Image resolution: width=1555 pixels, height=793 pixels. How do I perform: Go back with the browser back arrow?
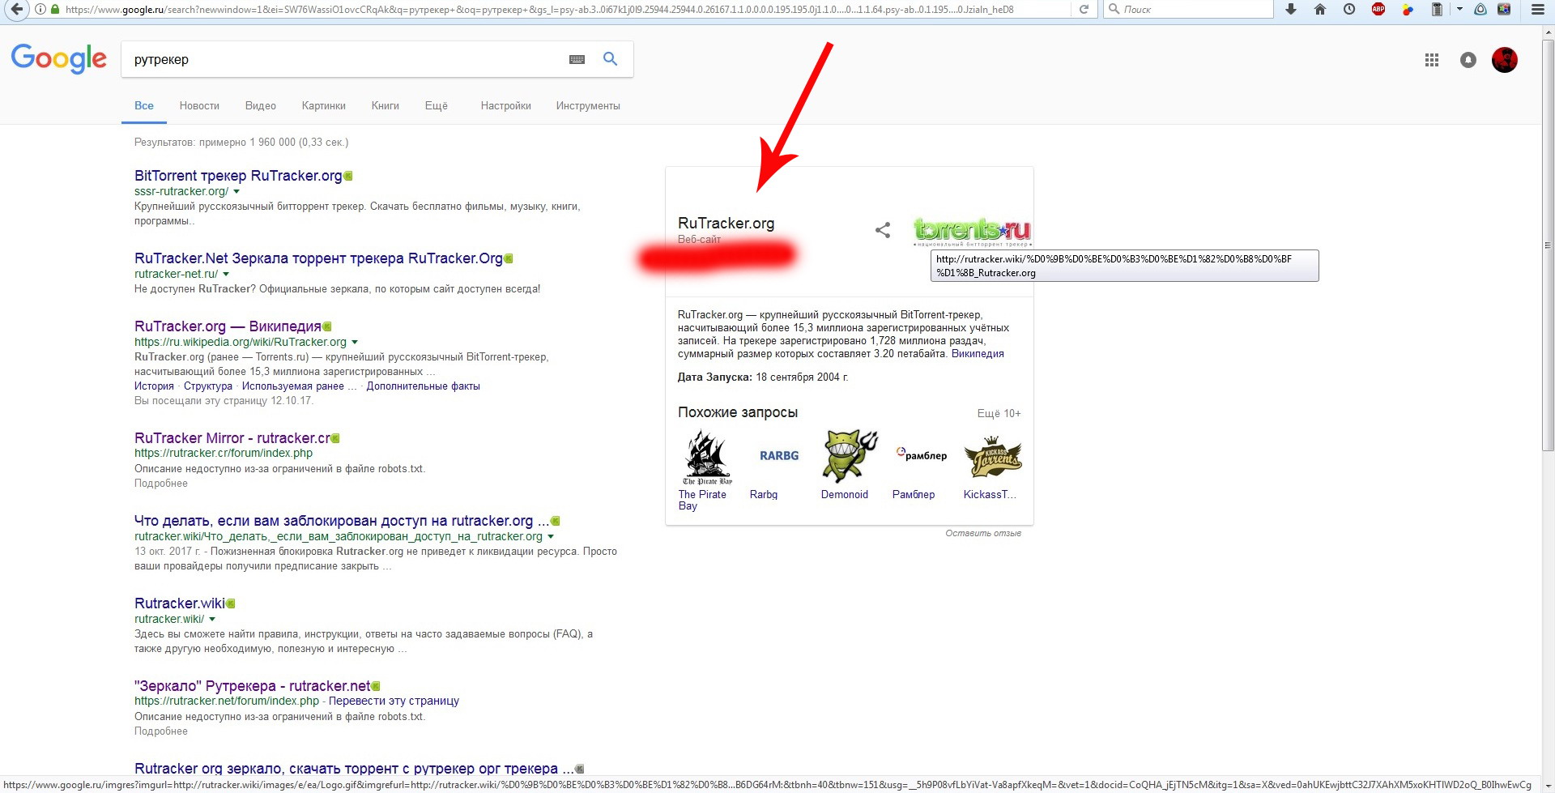point(16,10)
